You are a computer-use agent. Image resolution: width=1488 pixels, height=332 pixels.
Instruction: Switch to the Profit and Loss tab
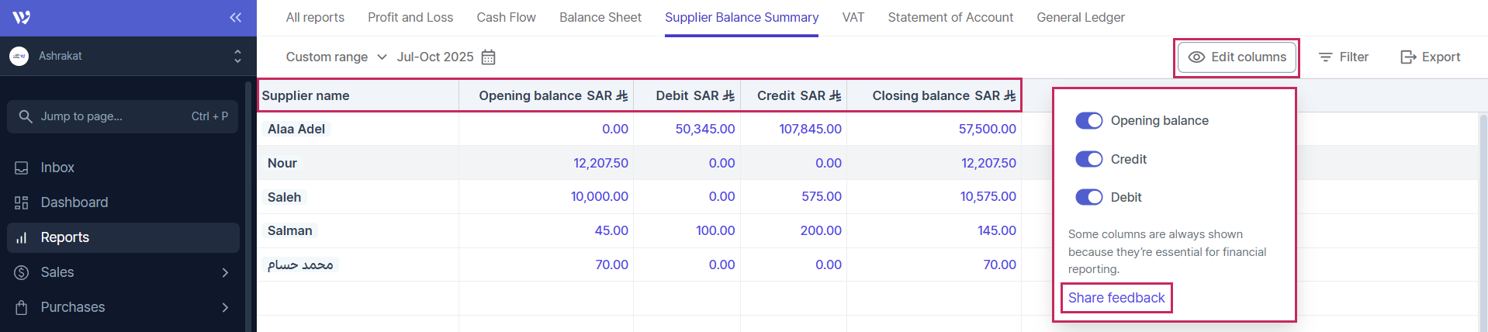[x=410, y=17]
